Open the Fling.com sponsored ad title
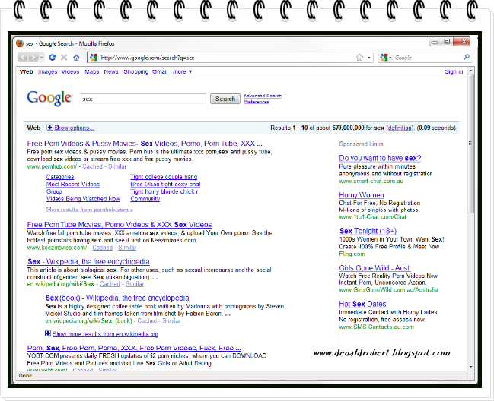The height and width of the screenshot is (401, 494). pos(368,231)
